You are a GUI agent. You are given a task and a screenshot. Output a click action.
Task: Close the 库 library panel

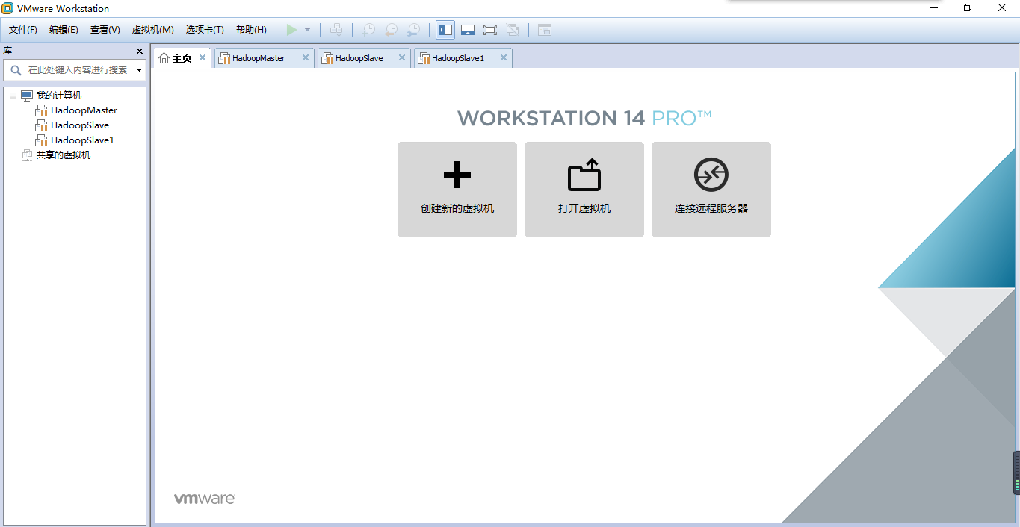pos(139,51)
